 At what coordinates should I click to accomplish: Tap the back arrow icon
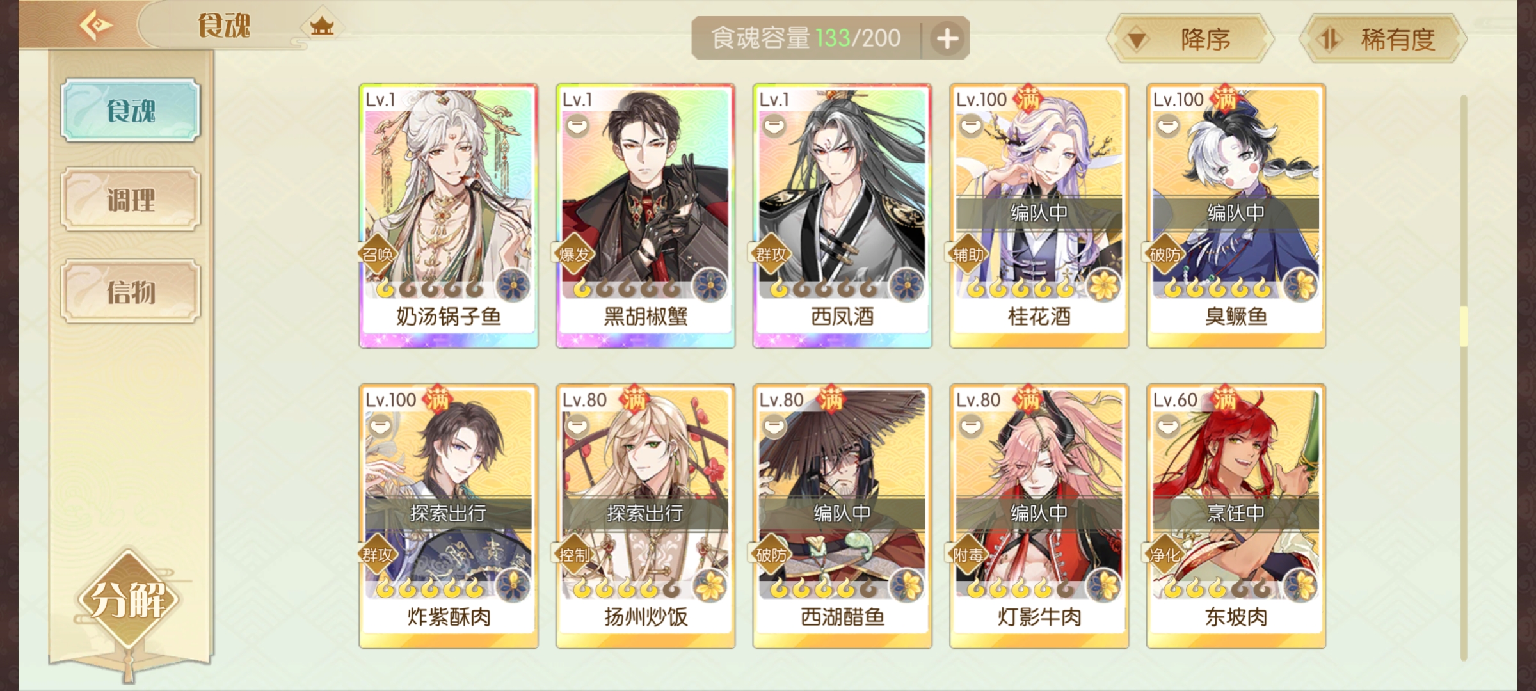pos(96,26)
